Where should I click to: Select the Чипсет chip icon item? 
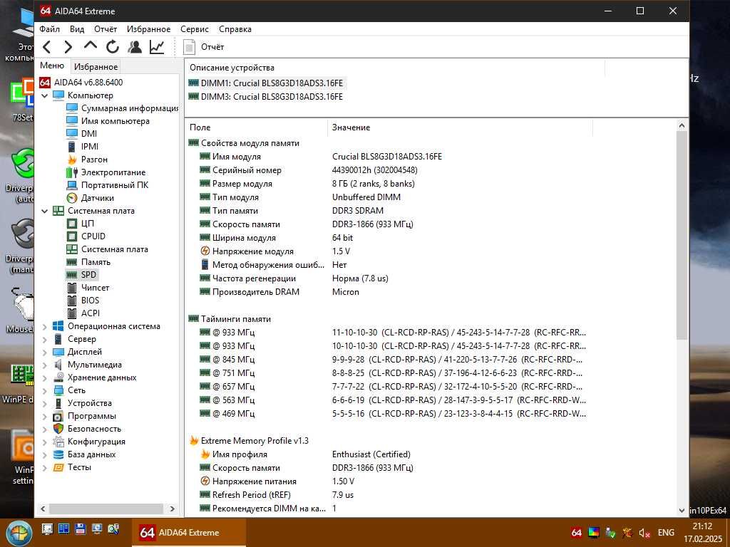[x=72, y=288]
